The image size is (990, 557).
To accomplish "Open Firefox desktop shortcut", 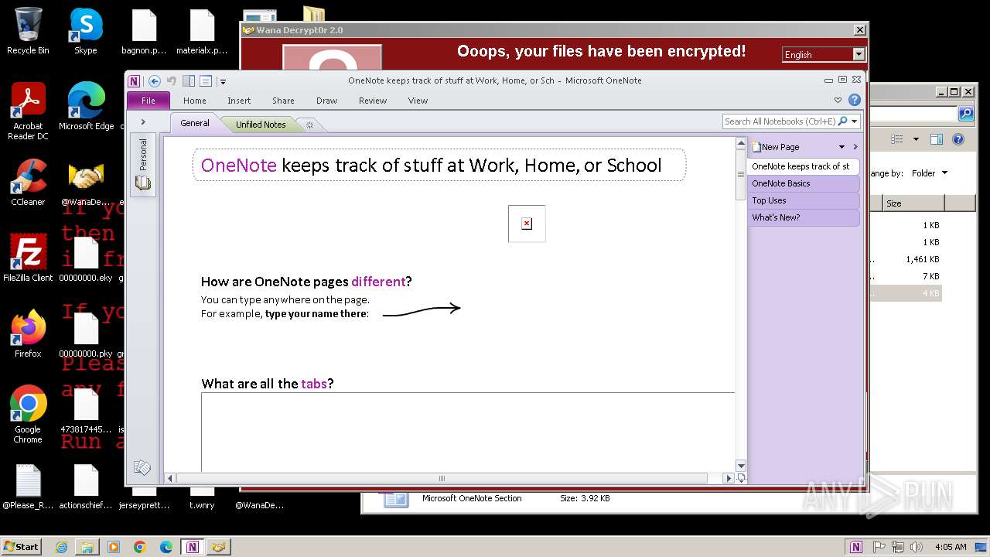I will tap(28, 334).
